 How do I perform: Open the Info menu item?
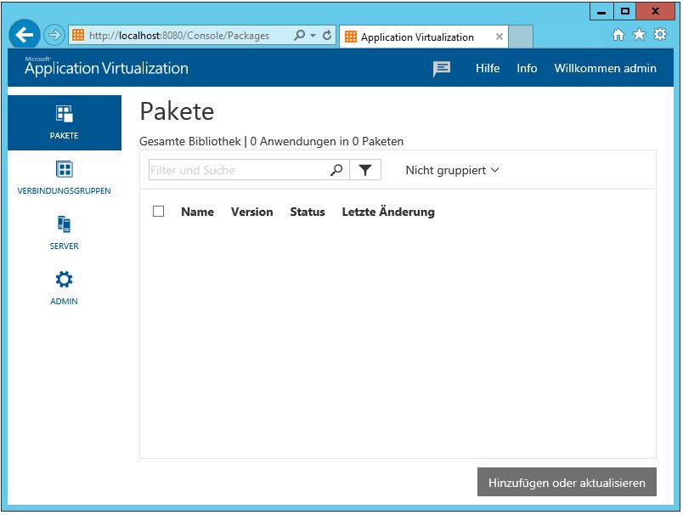[527, 69]
